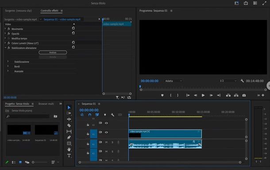The height and width of the screenshot is (170, 270).
Task: Expand the Avanzate group
Action: (8, 71)
